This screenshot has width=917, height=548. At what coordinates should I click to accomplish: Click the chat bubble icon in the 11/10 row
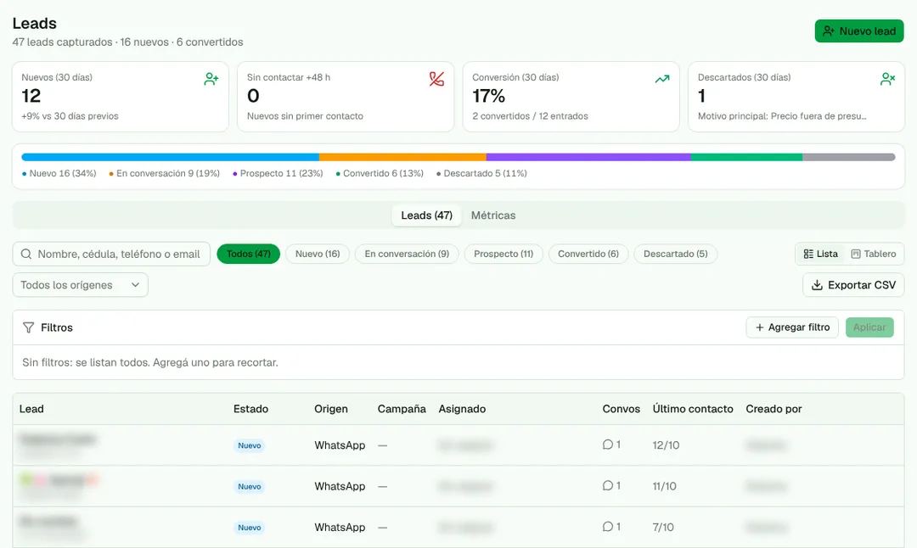608,485
